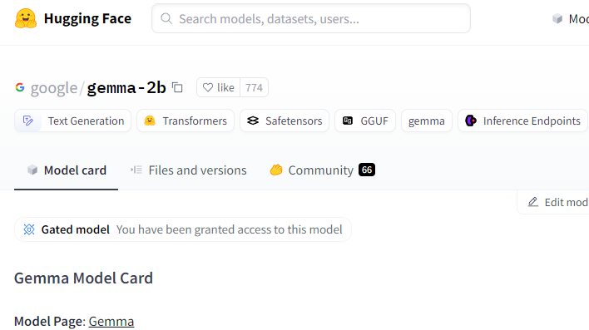The width and height of the screenshot is (589, 330).
Task: Copy the model name to clipboard
Action: coord(177,87)
